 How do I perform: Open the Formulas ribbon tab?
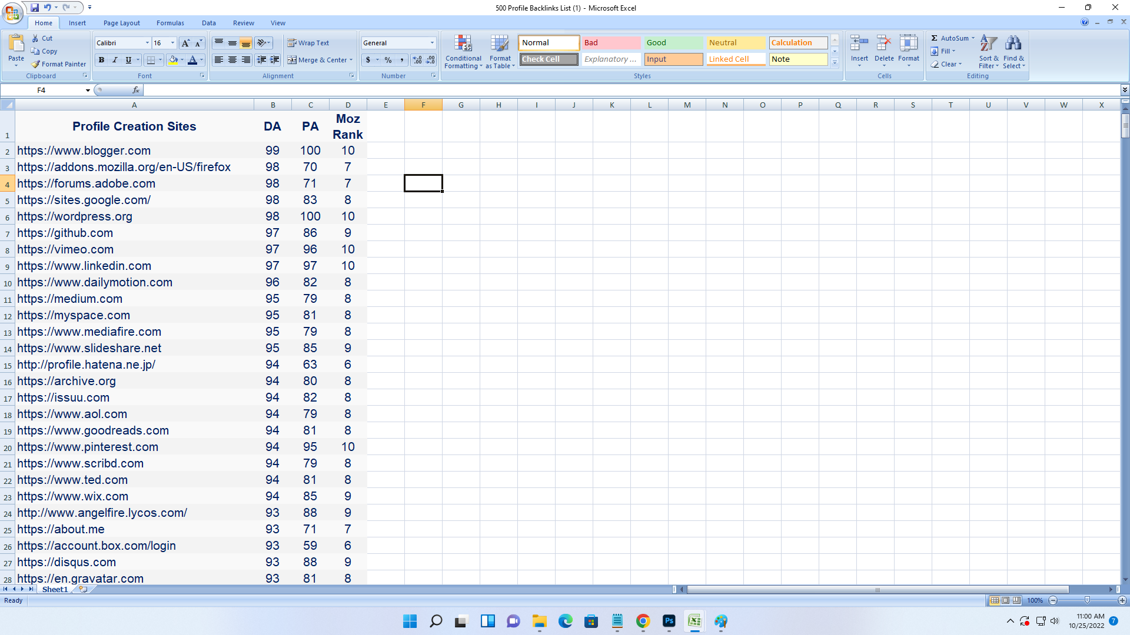[170, 23]
